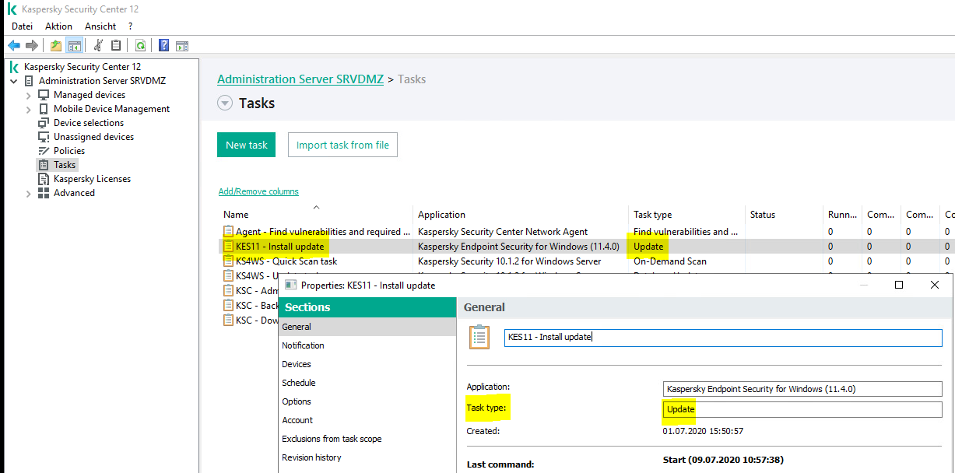Image resolution: width=955 pixels, height=473 pixels.
Task: Click the task name input field
Action: (x=722, y=338)
